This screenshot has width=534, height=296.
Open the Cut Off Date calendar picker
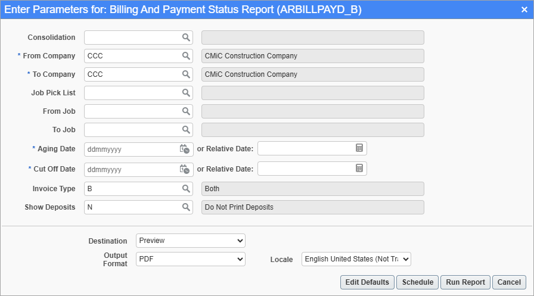click(185, 169)
